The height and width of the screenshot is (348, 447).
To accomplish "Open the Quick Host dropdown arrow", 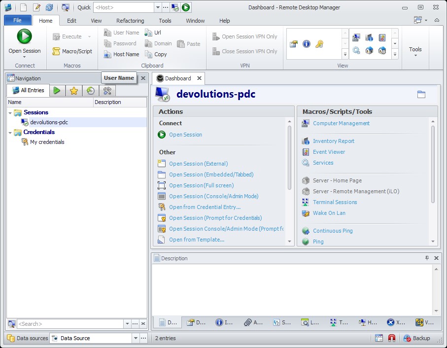I will point(158,7).
